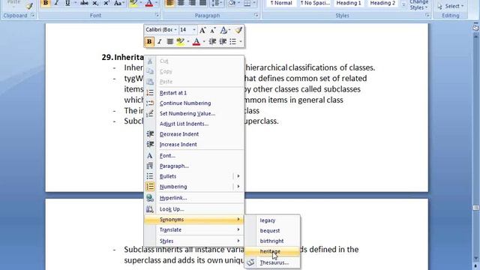Open Font group dialog launcher
Screen dimensions: 480x270
[x=157, y=15]
